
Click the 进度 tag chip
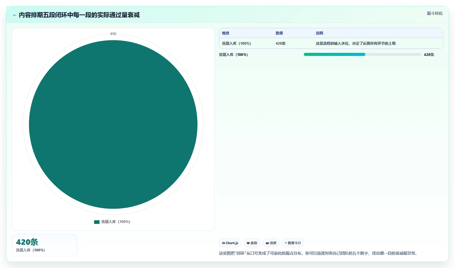click(x=271, y=243)
